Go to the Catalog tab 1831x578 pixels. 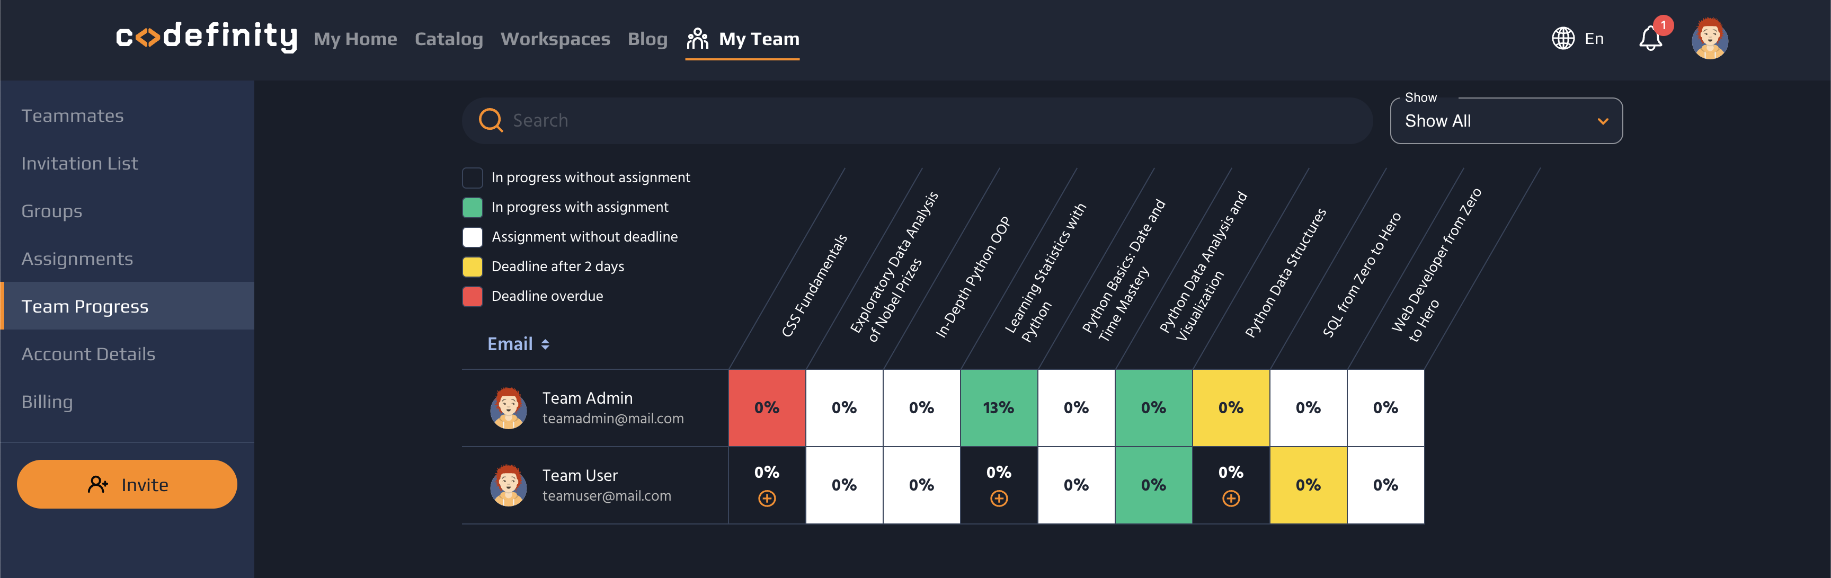coord(449,39)
